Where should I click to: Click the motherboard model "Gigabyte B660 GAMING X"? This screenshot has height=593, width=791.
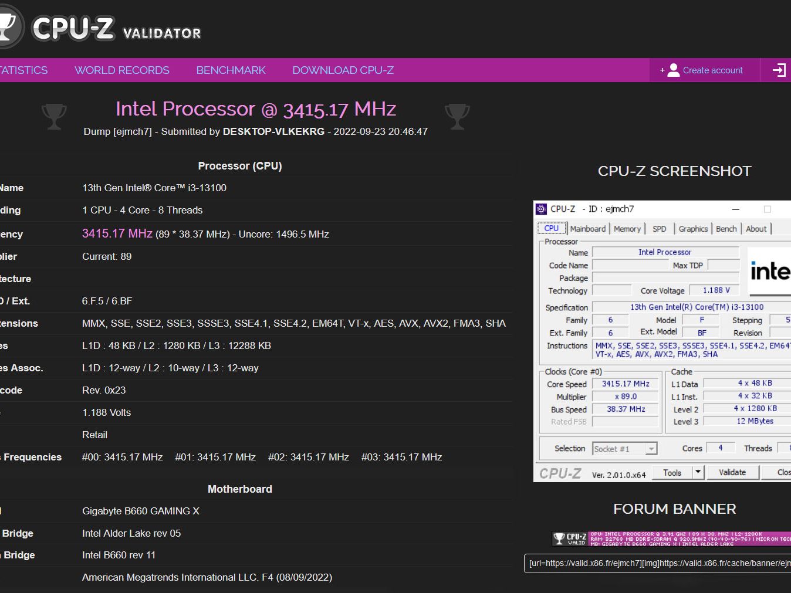tap(141, 511)
